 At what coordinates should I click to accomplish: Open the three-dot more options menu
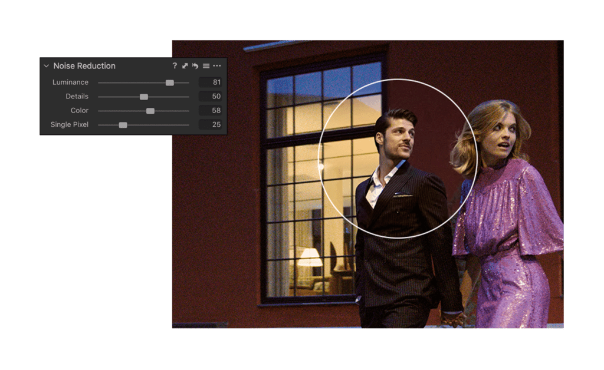(x=217, y=66)
